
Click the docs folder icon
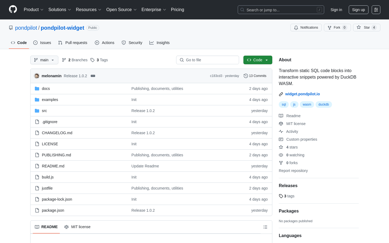pos(37,89)
